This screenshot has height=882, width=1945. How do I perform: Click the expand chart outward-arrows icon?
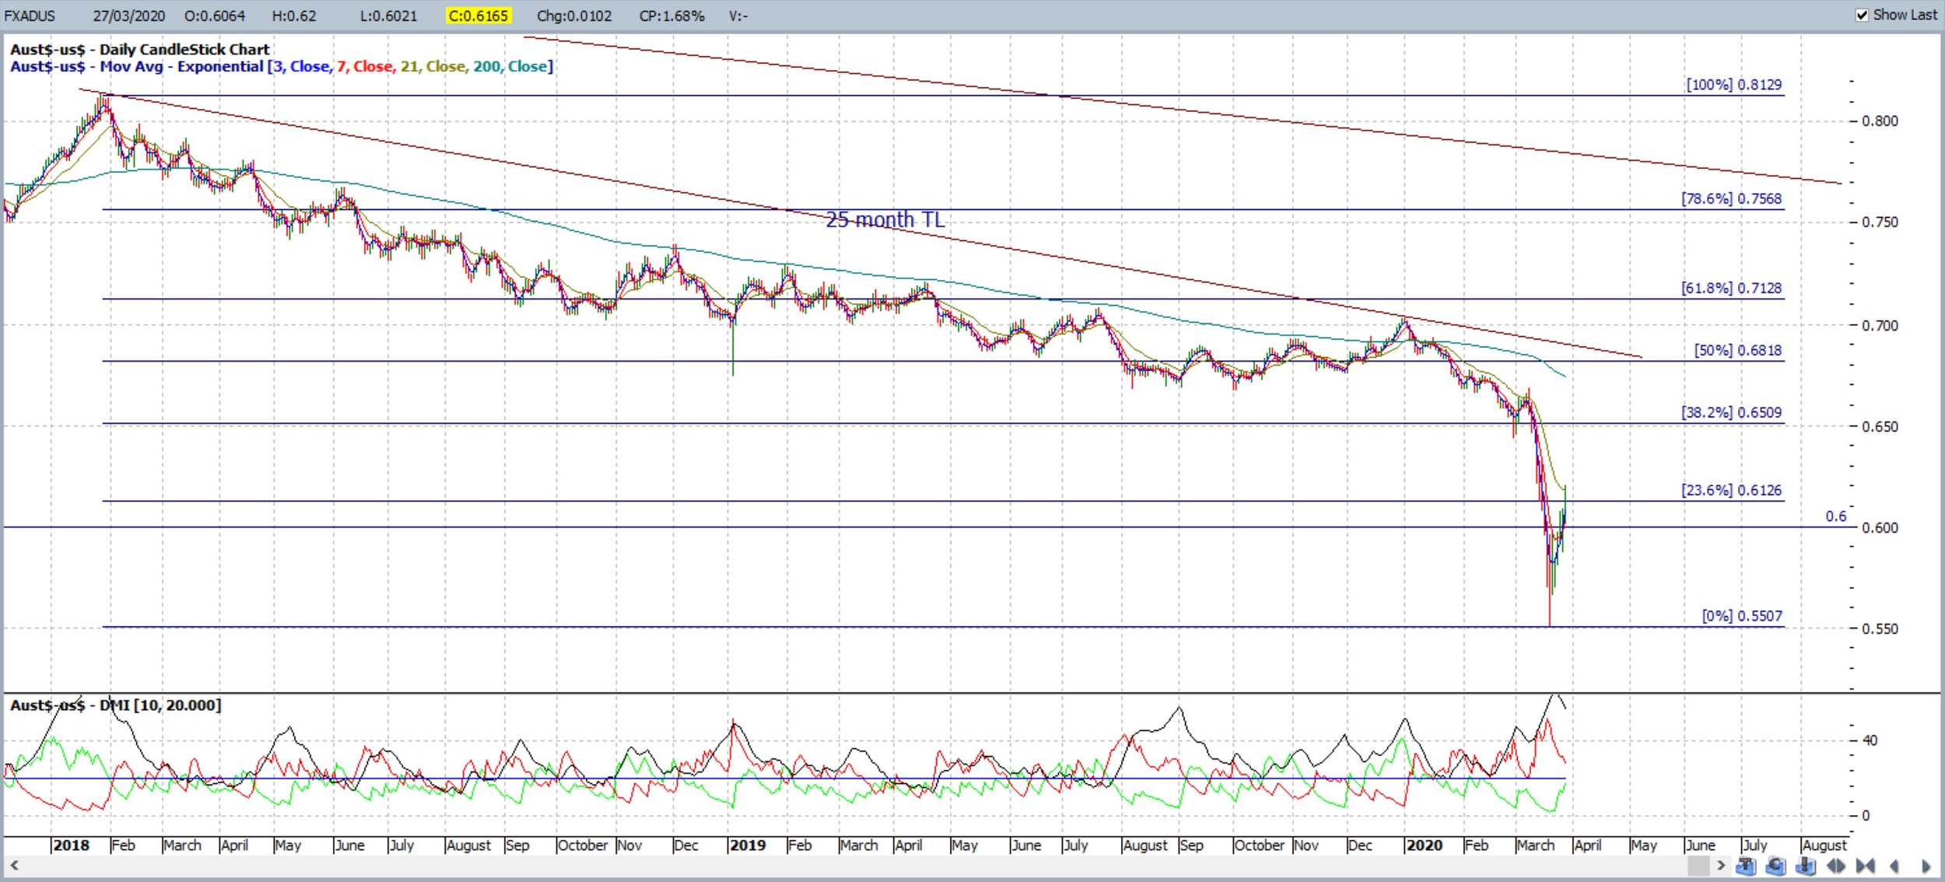[1836, 865]
